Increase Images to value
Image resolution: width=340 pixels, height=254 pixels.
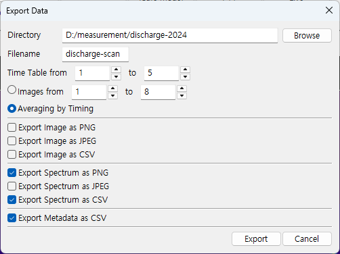click(x=182, y=88)
